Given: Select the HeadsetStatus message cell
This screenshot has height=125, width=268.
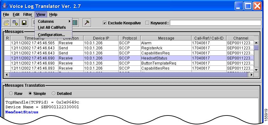Looking at the screenshot, I should tap(166, 58).
